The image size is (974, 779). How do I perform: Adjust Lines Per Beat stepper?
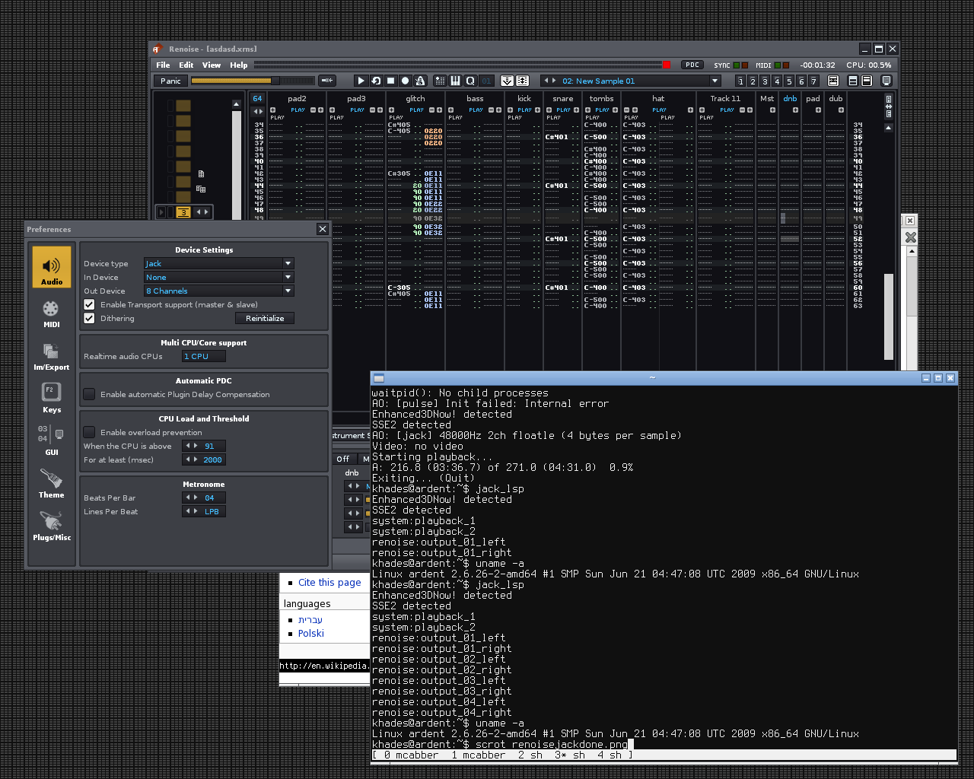[191, 511]
